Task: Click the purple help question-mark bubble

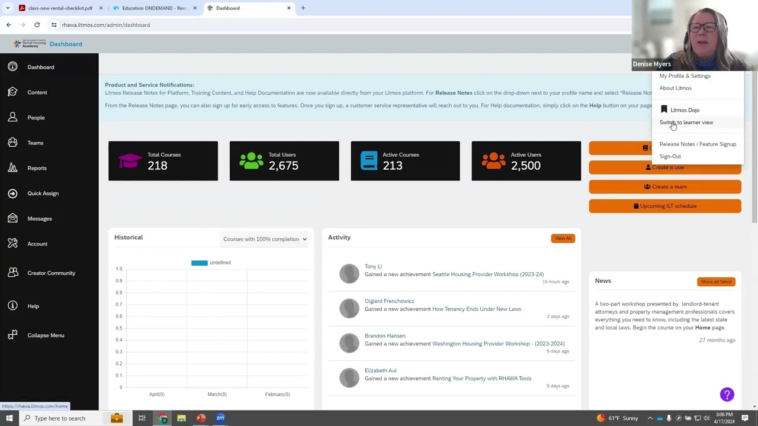Action: pyautogui.click(x=727, y=394)
